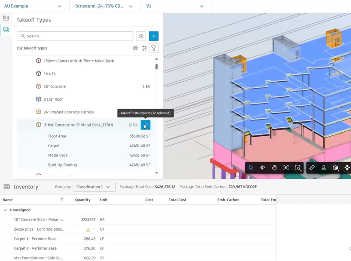This screenshot has width=351, height=261.
Task: Select the arrow pointer tool
Action: click(251, 167)
